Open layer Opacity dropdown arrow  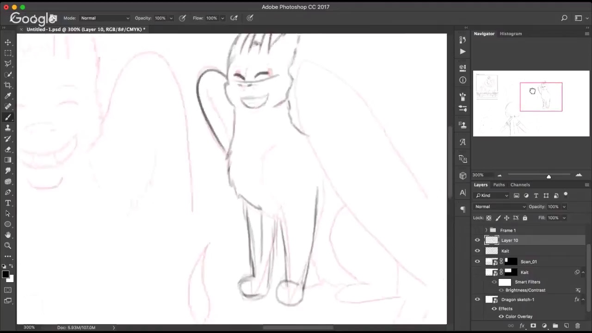pyautogui.click(x=564, y=207)
